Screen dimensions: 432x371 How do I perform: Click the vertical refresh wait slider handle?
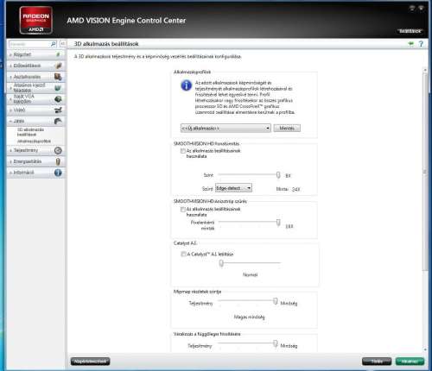click(276, 343)
